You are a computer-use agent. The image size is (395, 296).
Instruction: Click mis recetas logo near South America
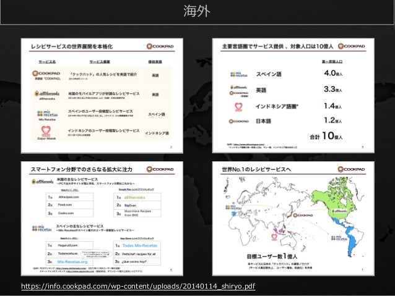coord(339,238)
